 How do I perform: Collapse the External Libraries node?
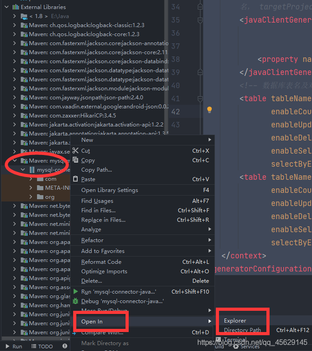click(x=7, y=7)
